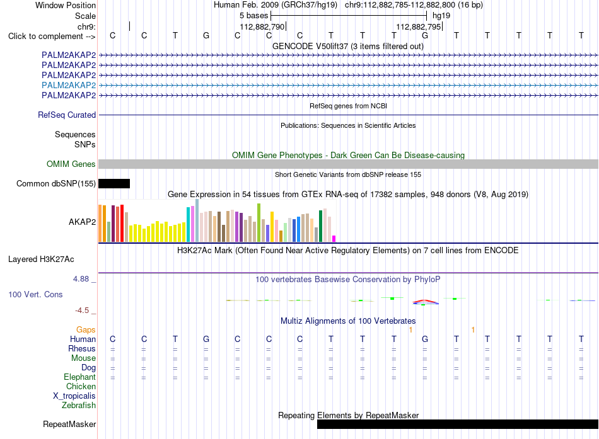599x439 pixels.
Task: Click the 'Human' species row label
Action: point(83,339)
